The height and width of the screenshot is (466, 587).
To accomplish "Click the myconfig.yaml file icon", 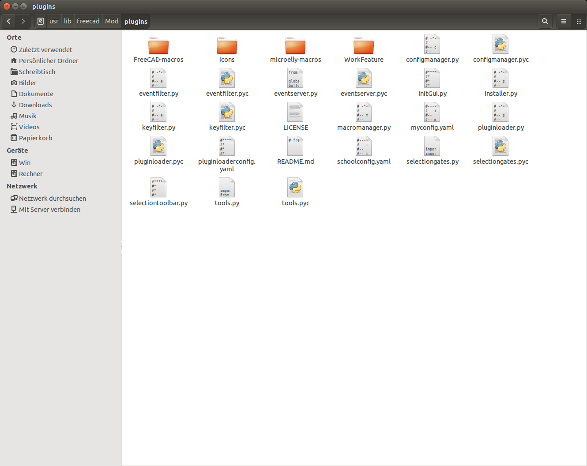I will coord(432,112).
